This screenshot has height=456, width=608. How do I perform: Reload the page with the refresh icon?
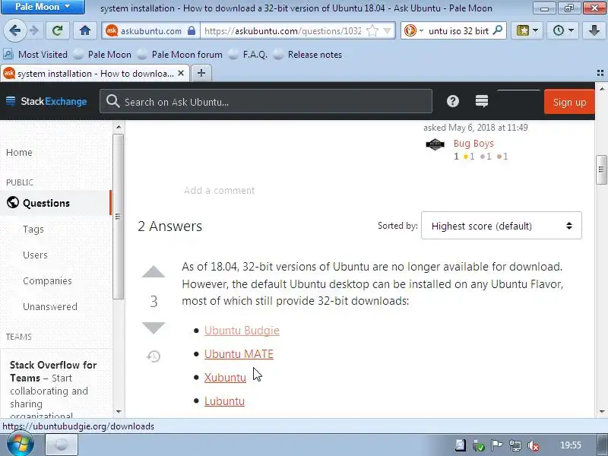[58, 30]
